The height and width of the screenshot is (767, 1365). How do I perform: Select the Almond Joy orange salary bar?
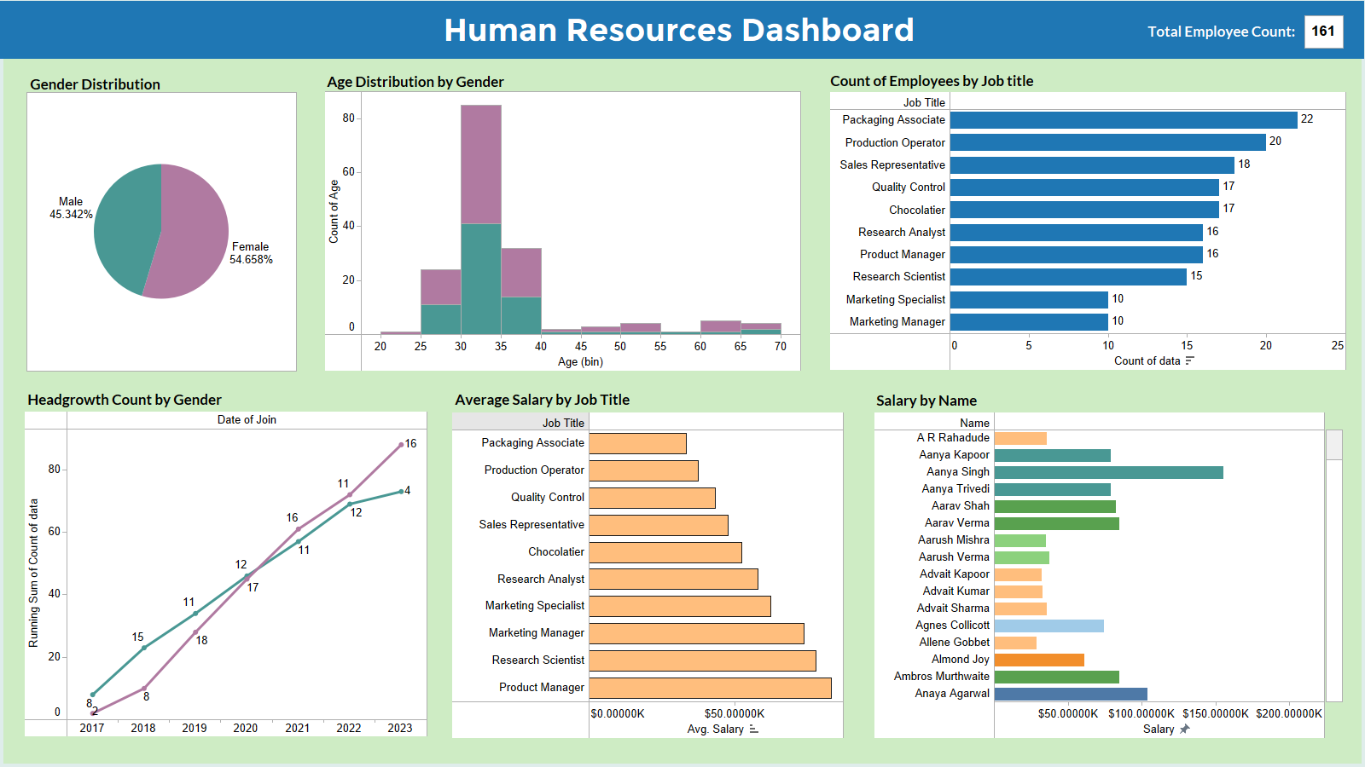1037,659
